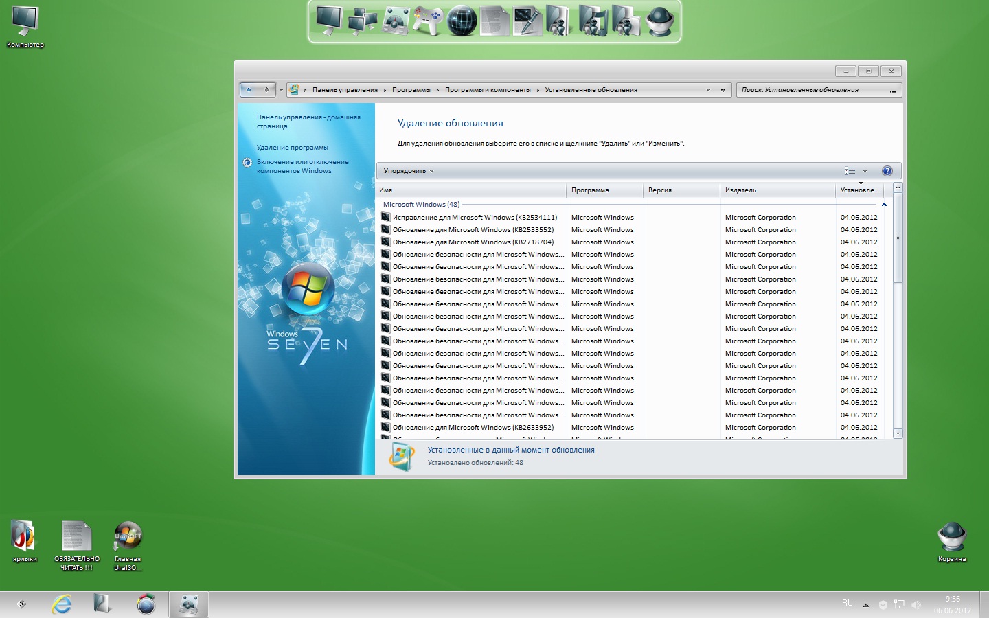Go to Программы breadcrumb
Image resolution: width=989 pixels, height=618 pixels.
click(x=411, y=90)
